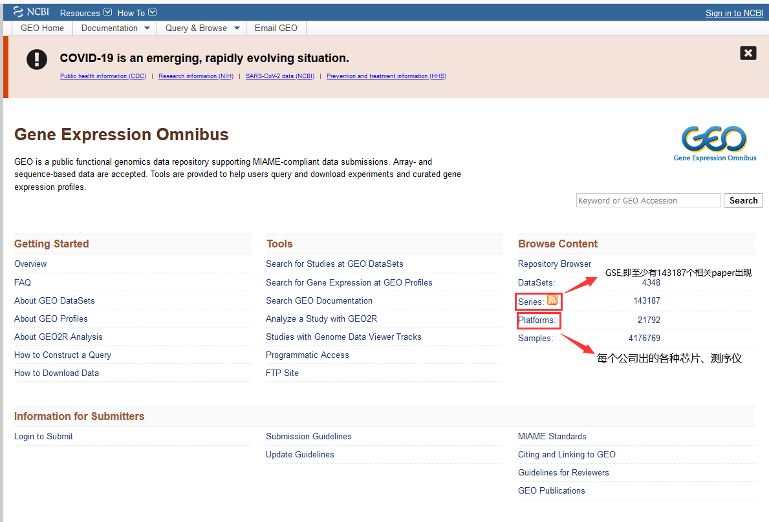Open Analyze a Study with GEO2R

coord(321,318)
